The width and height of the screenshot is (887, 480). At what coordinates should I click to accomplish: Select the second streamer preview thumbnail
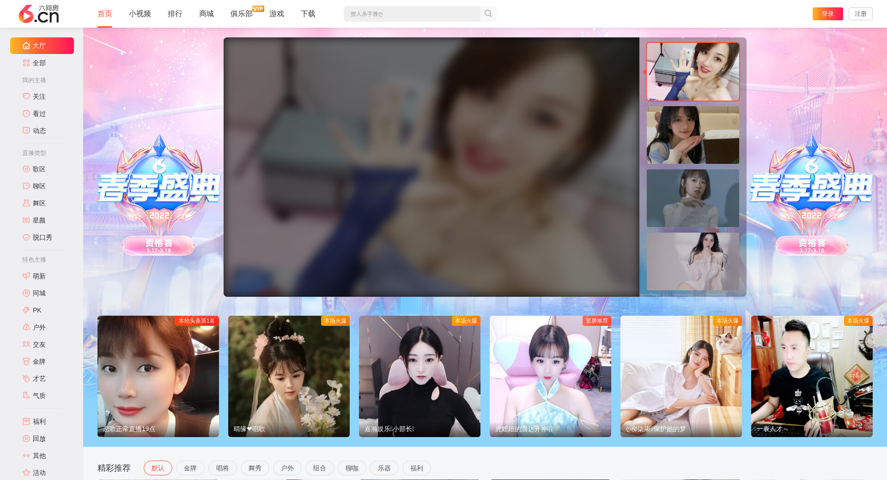pyautogui.click(x=693, y=135)
